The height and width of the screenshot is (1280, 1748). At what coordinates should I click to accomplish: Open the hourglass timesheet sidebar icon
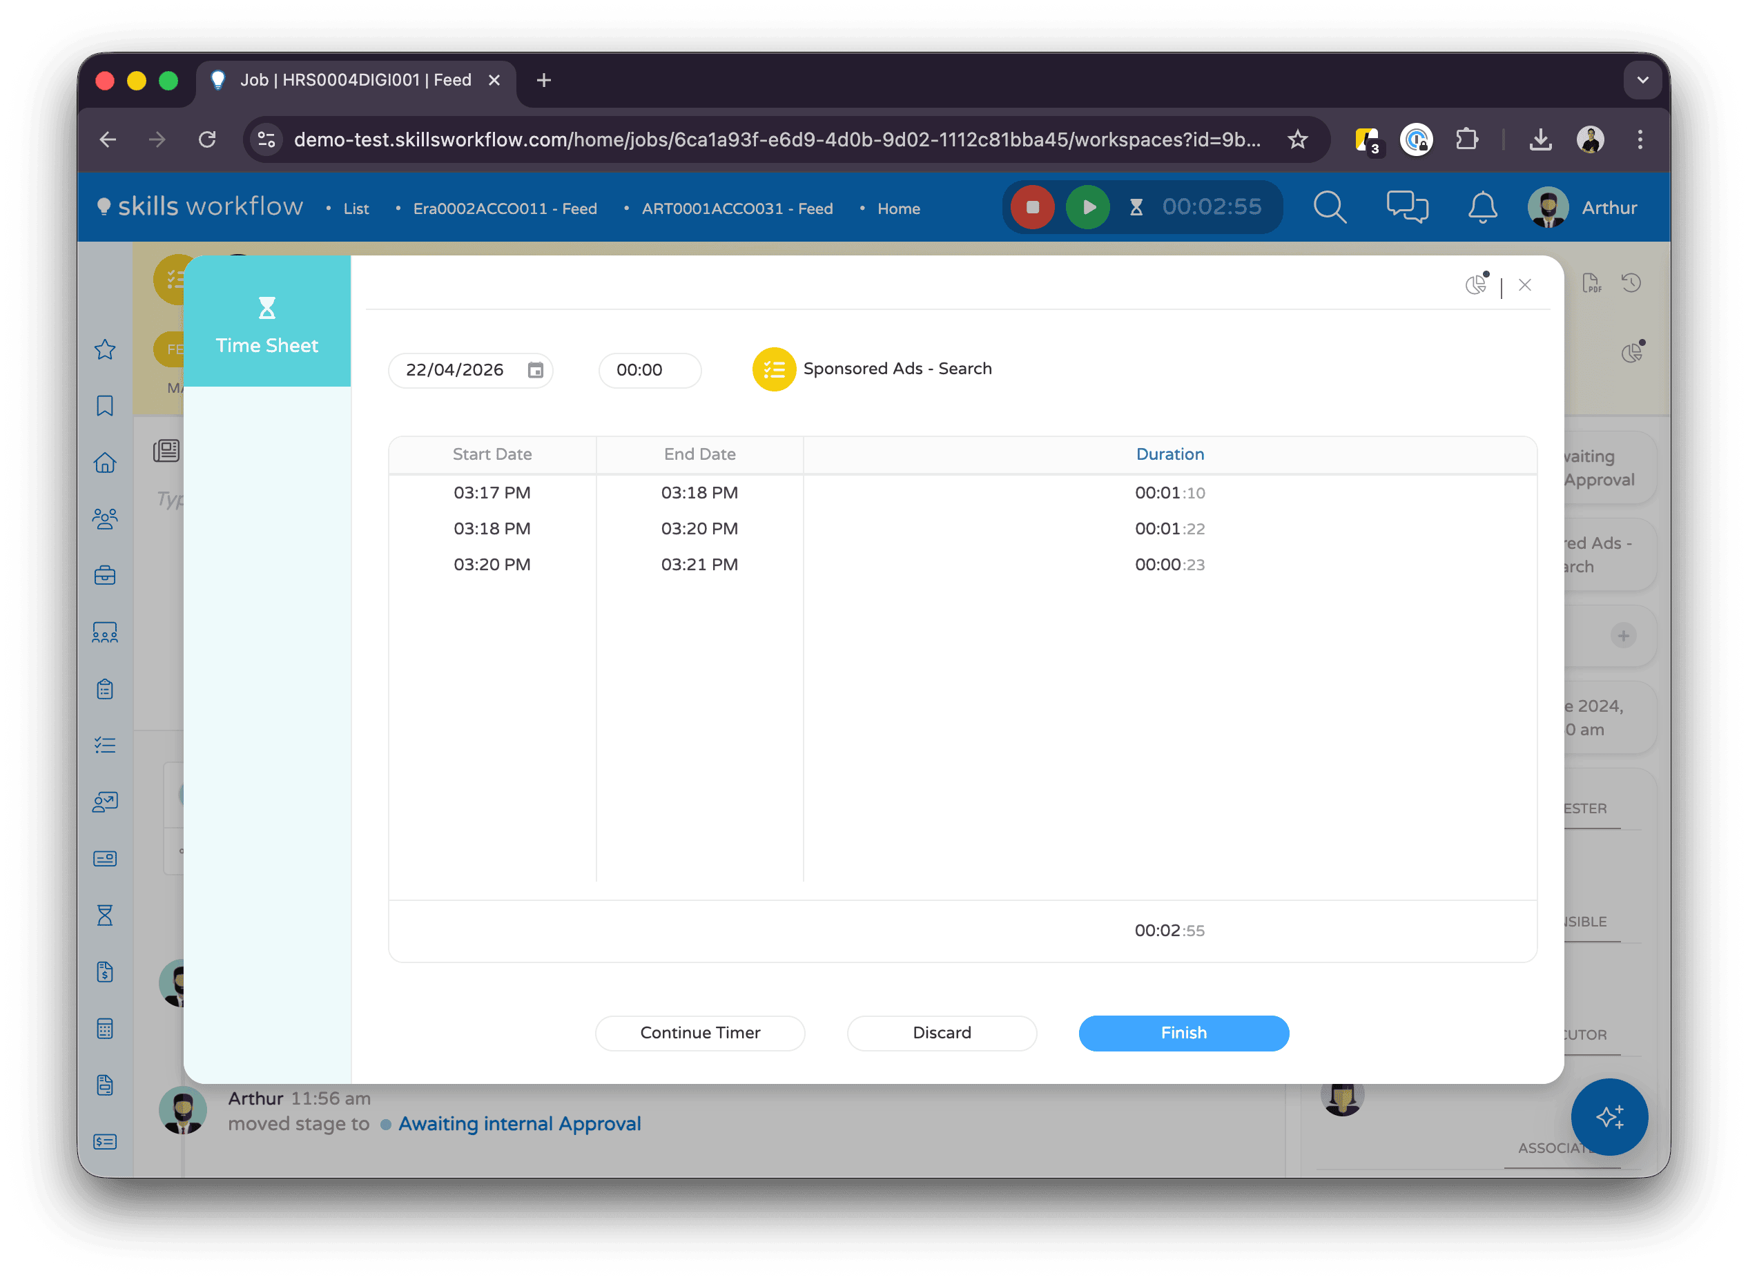tap(105, 915)
